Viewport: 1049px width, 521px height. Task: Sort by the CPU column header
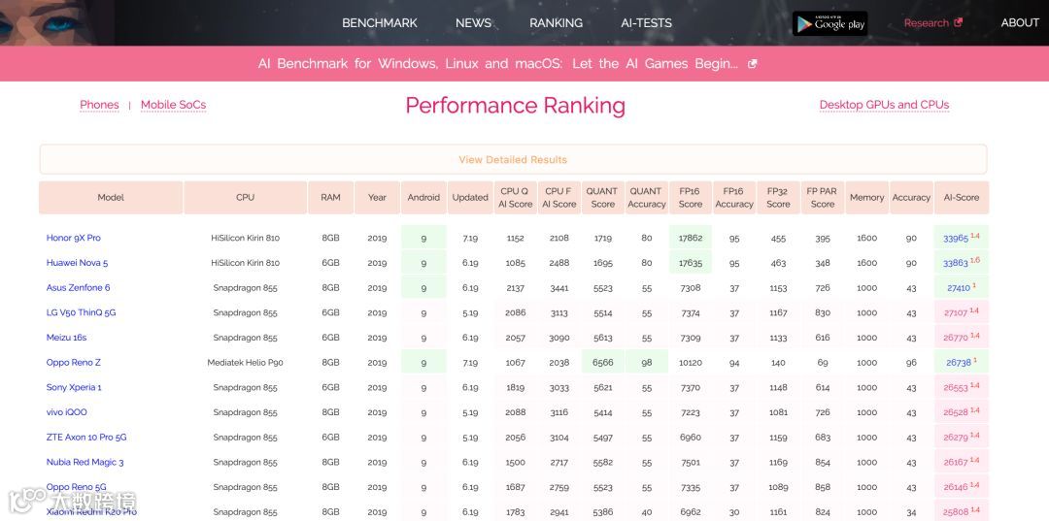[245, 198]
